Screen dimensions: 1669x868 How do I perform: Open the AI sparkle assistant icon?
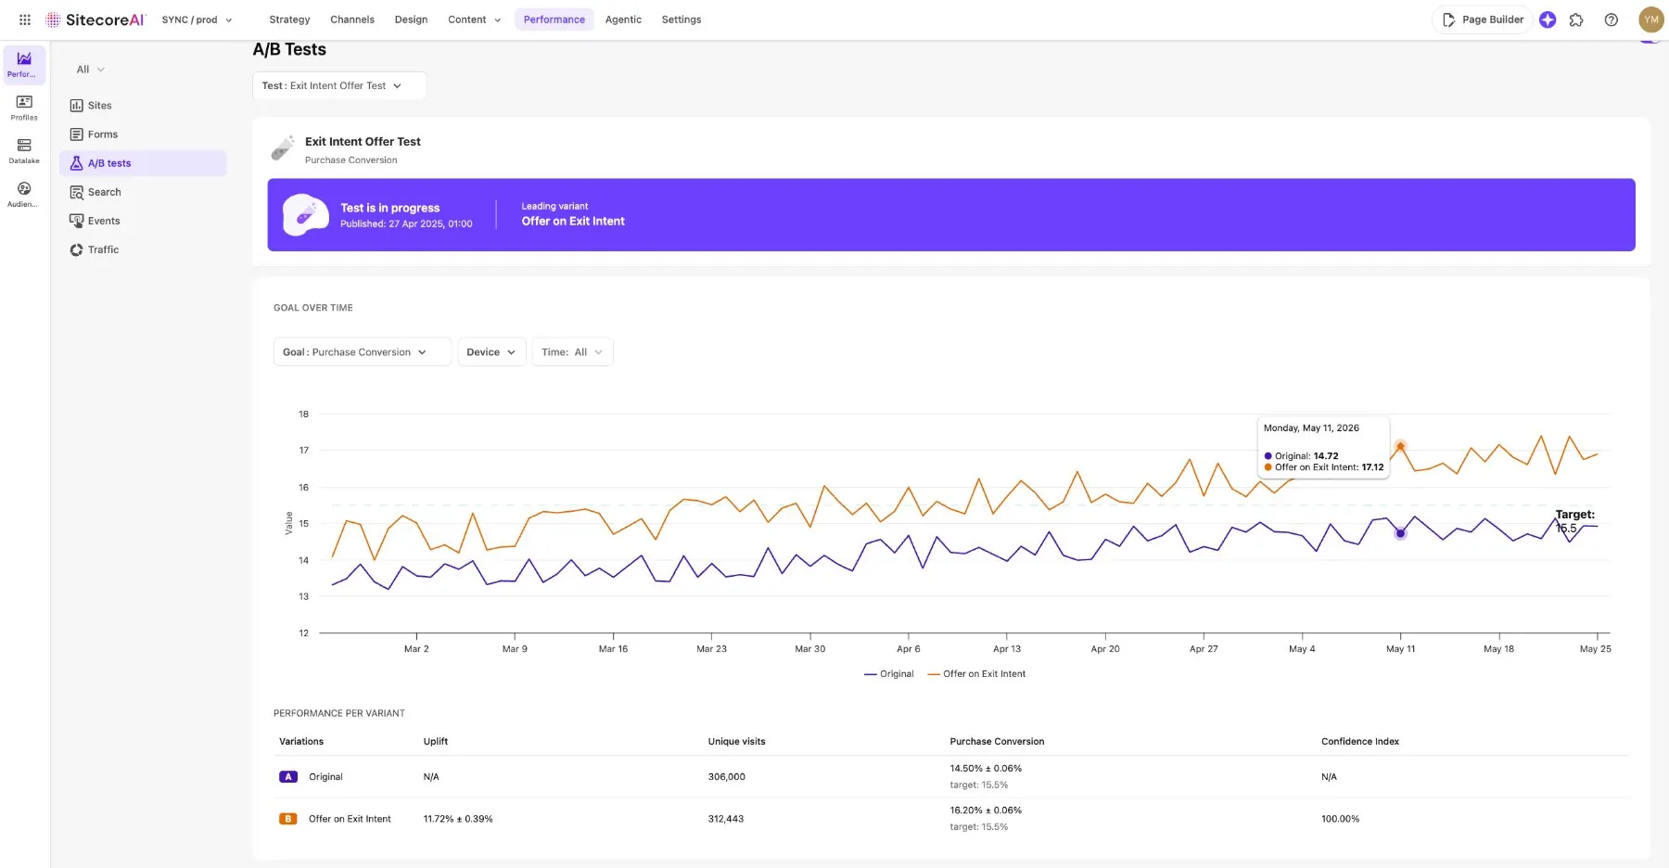1548,19
